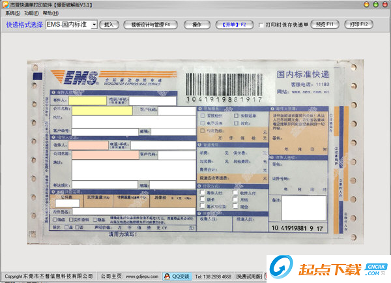Screen dimensions: 391x283
Task: Click the sender postal code field
Action: [173, 132]
